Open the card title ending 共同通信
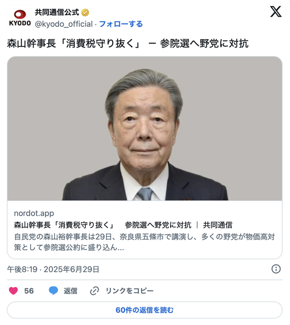This screenshot has width=290, height=325. 123,225
